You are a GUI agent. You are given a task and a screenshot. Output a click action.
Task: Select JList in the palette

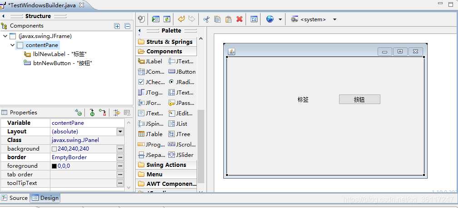click(x=178, y=123)
